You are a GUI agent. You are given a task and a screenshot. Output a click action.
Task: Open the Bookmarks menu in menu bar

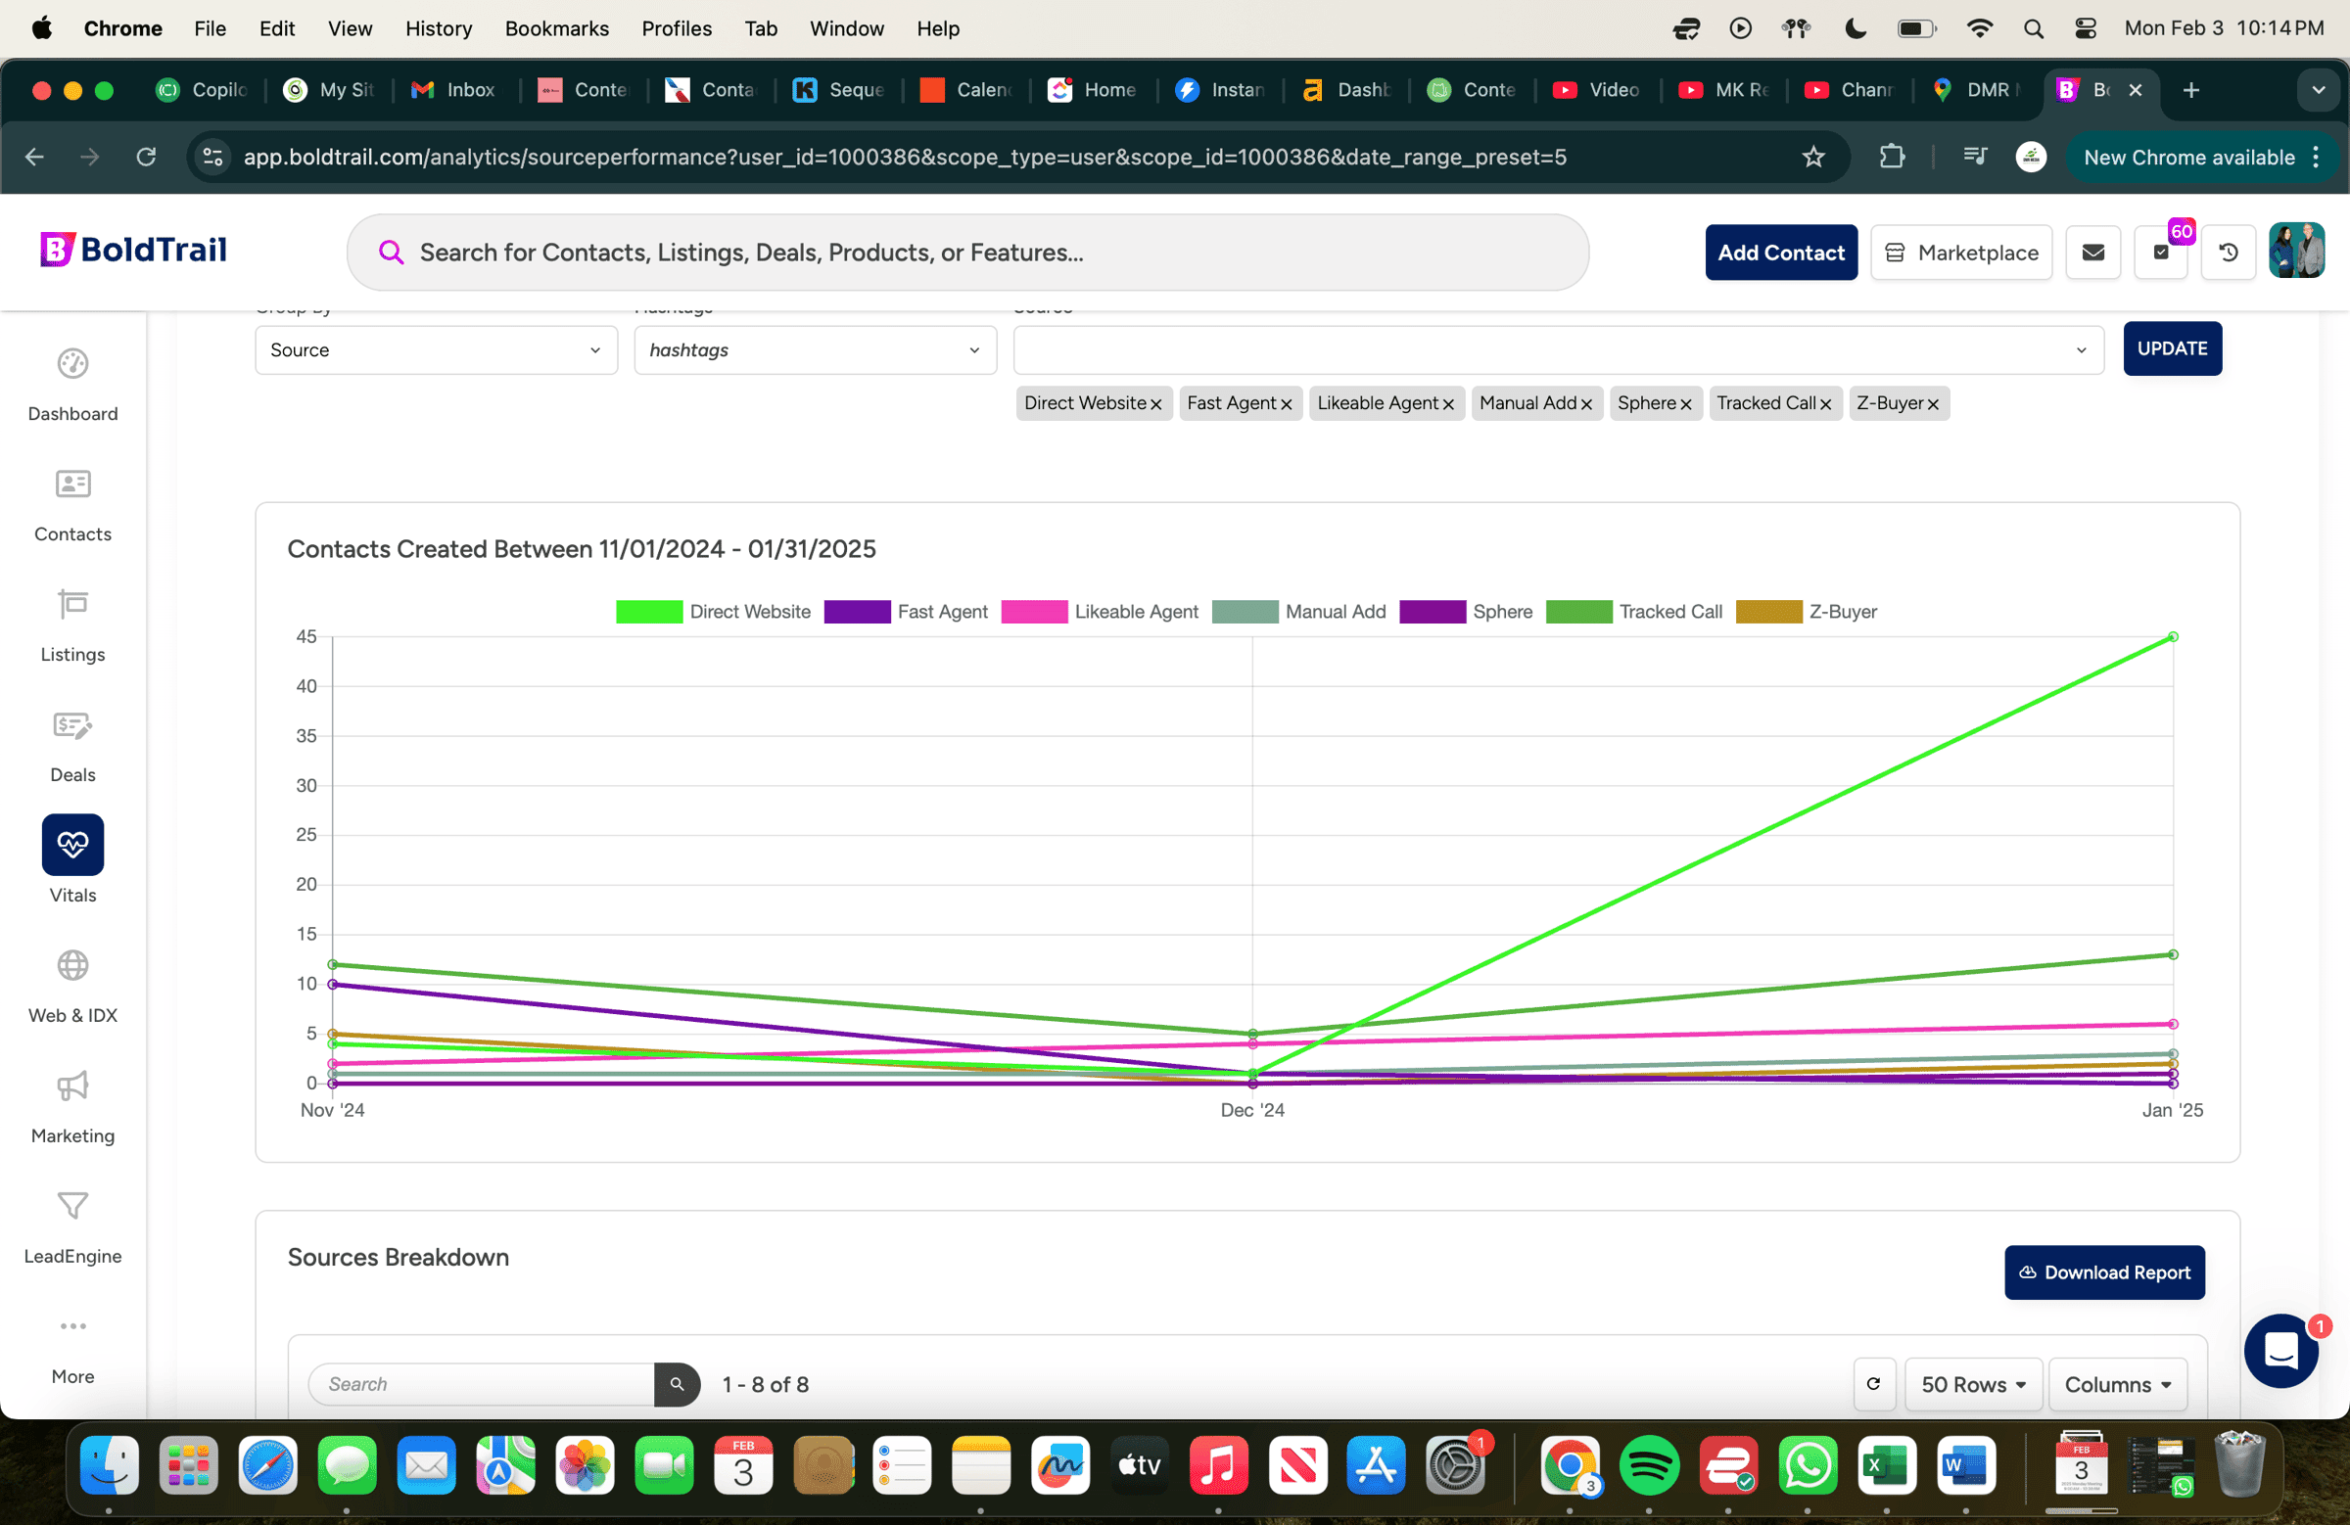coord(556,28)
